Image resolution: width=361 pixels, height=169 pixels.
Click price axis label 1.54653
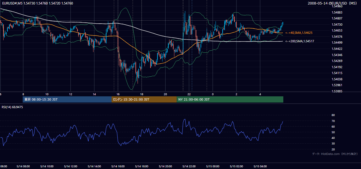click(x=337, y=31)
